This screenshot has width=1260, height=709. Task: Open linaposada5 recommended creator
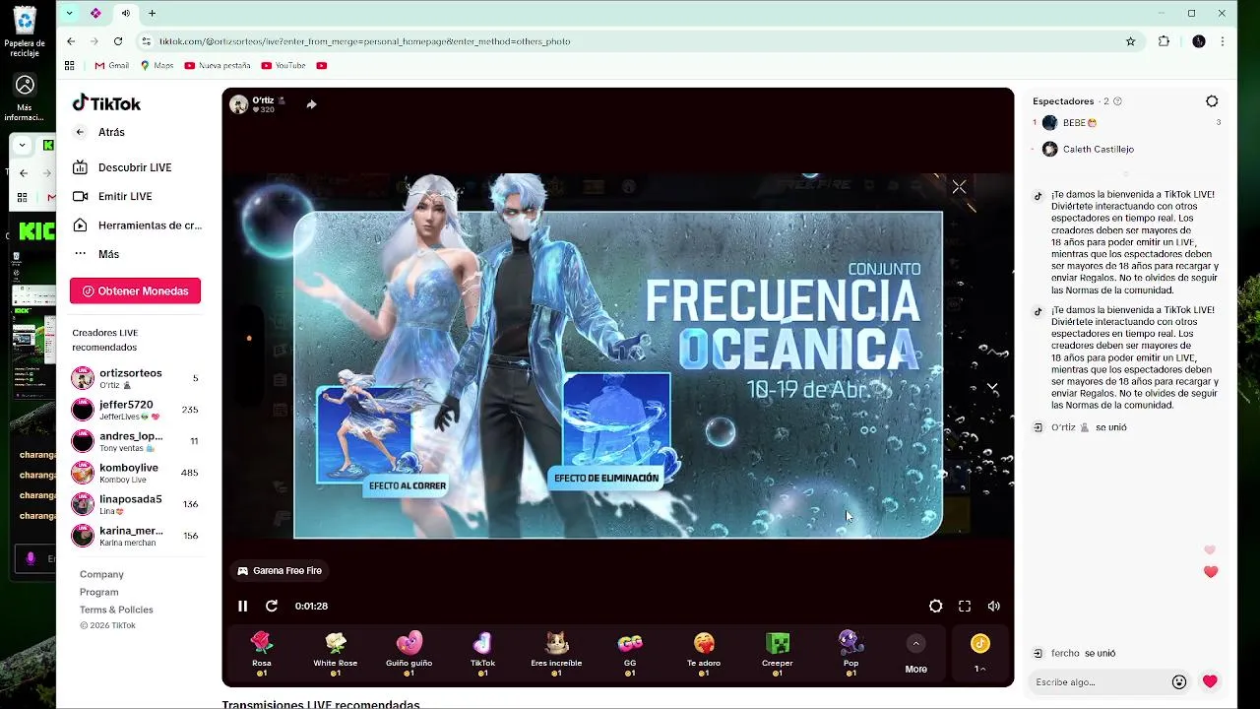point(136,504)
